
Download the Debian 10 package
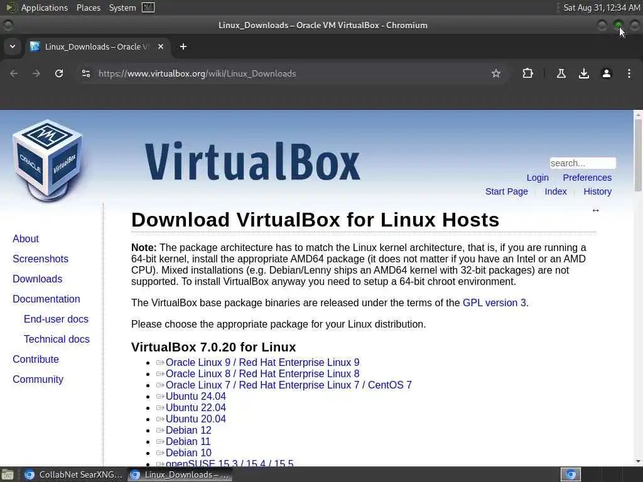click(x=188, y=453)
